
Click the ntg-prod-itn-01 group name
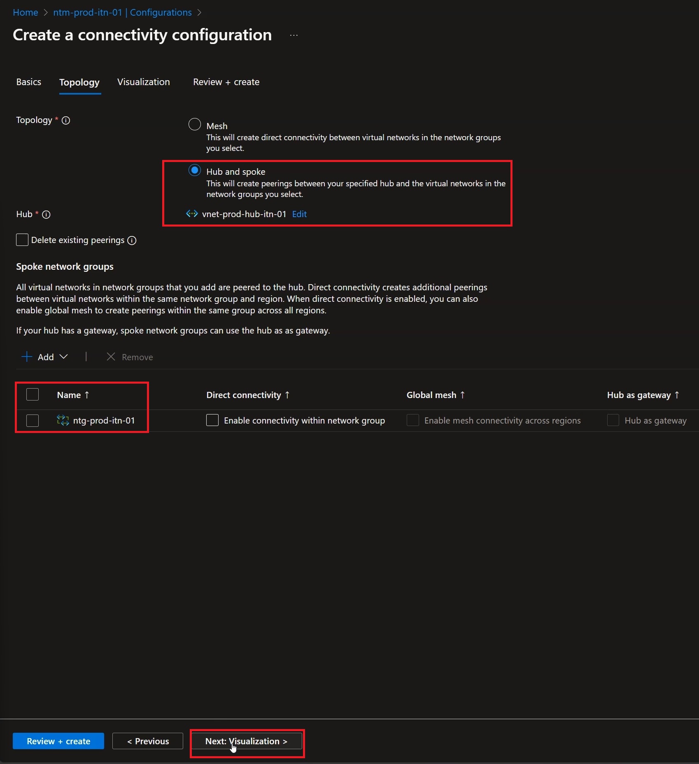104,420
